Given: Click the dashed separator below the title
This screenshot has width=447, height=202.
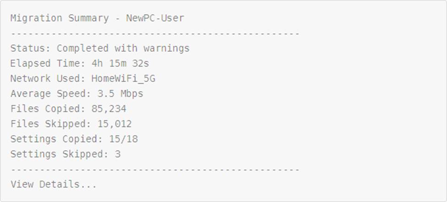Looking at the screenshot, I should coord(155,34).
